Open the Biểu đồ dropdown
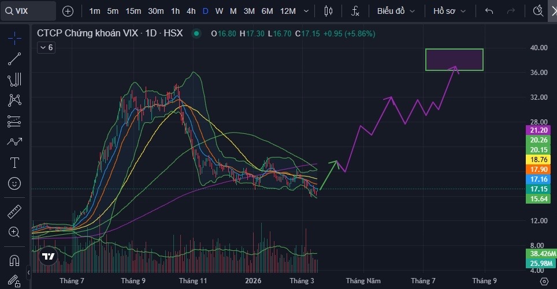Image resolution: width=557 pixels, height=289 pixels. pyautogui.click(x=396, y=12)
